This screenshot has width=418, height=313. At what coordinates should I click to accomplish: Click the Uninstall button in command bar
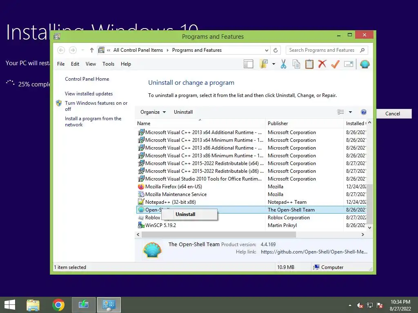(183, 112)
